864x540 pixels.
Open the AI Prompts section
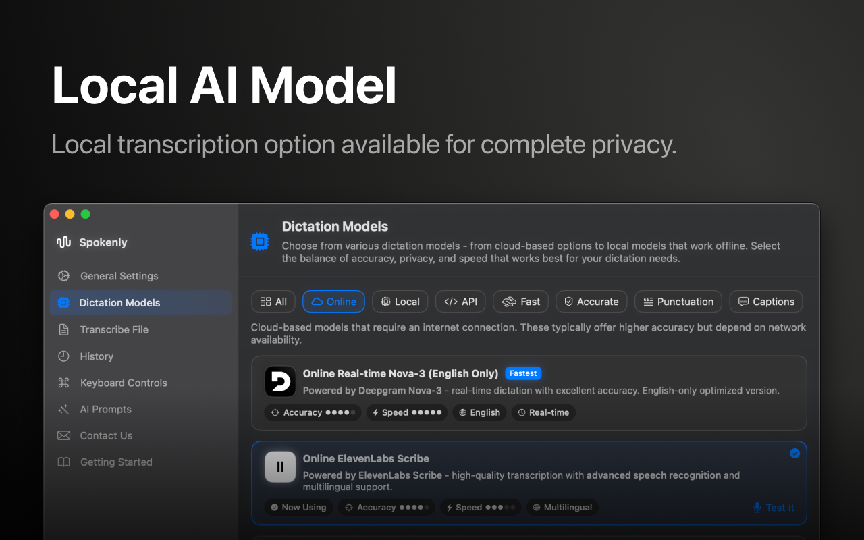pyautogui.click(x=140, y=409)
